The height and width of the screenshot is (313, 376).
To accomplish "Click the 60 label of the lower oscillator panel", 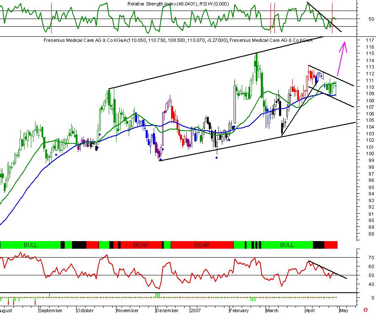I will (371, 266).
